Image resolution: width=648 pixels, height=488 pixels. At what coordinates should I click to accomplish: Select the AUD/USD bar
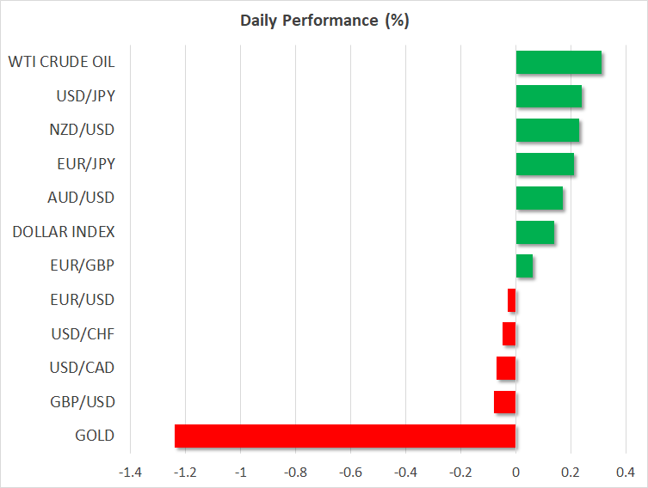click(539, 198)
